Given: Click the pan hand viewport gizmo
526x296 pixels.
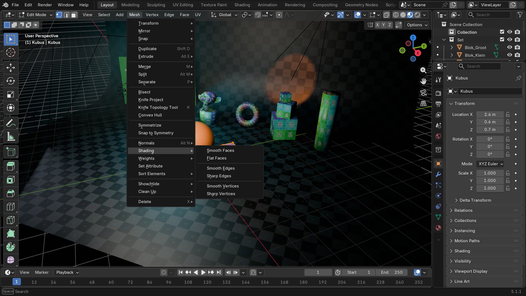Looking at the screenshot, I should click(423, 81).
